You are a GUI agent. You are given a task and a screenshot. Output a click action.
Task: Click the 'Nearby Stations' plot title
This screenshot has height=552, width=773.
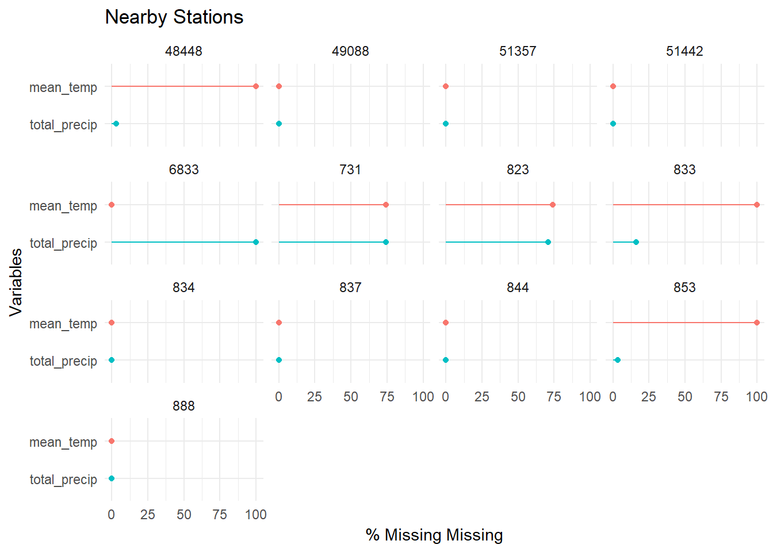click(x=174, y=17)
